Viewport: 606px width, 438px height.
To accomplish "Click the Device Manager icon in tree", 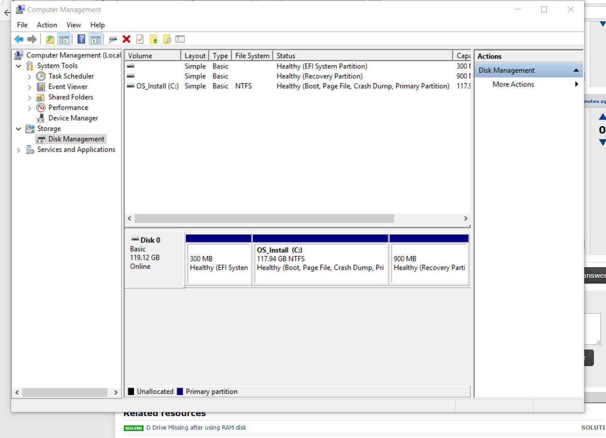I will pyautogui.click(x=41, y=118).
